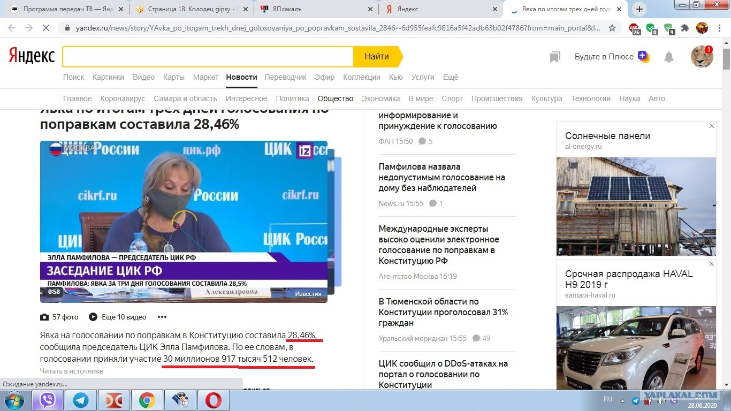Select the Политика news category
731x411 pixels.
point(292,98)
